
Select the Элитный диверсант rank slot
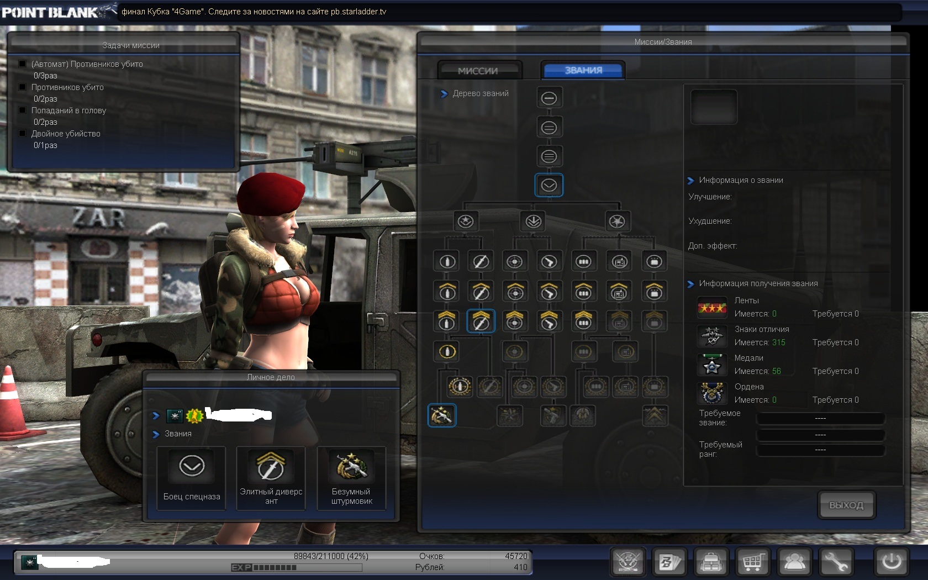click(271, 478)
